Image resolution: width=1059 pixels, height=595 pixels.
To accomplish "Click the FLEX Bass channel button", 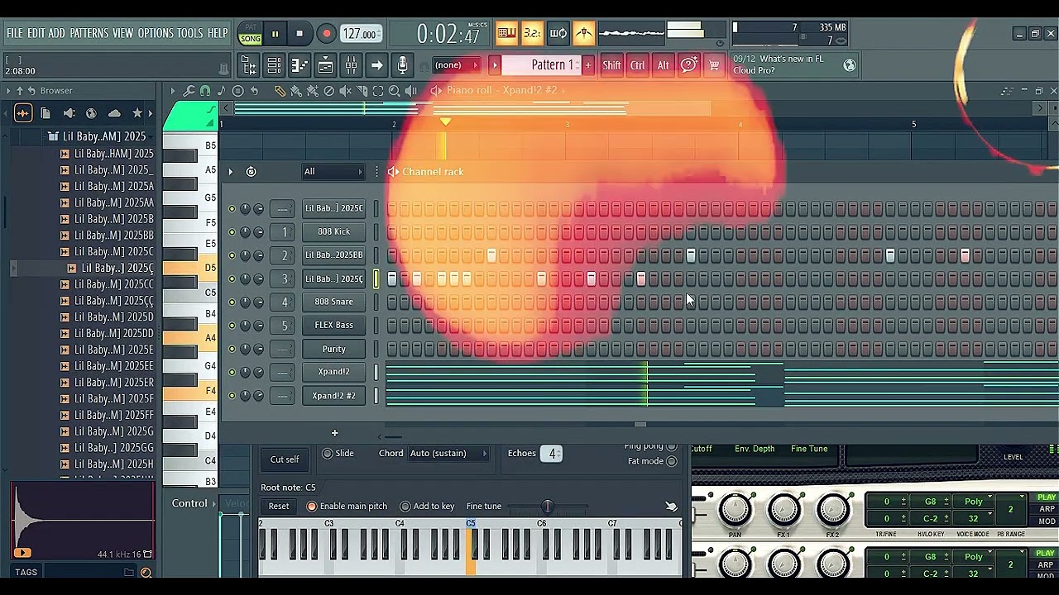I will tap(333, 326).
